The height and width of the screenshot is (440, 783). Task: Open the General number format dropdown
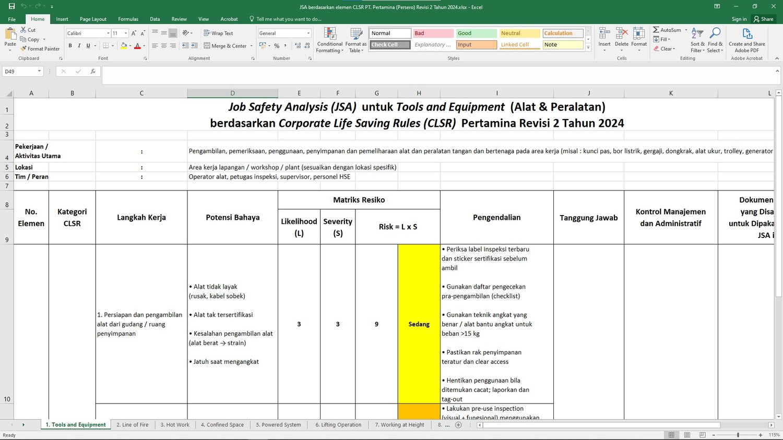(x=309, y=33)
